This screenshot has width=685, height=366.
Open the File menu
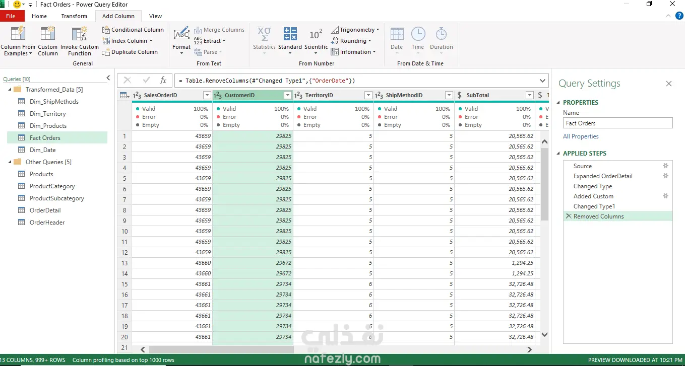(x=11, y=16)
